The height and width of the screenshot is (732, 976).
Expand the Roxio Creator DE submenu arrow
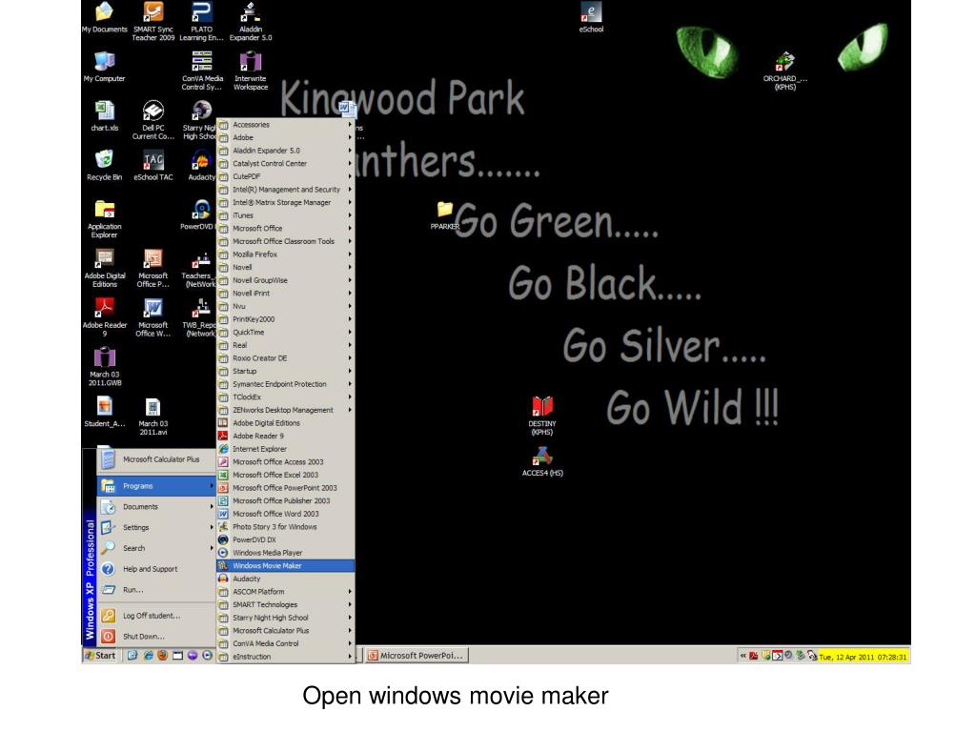pos(350,358)
